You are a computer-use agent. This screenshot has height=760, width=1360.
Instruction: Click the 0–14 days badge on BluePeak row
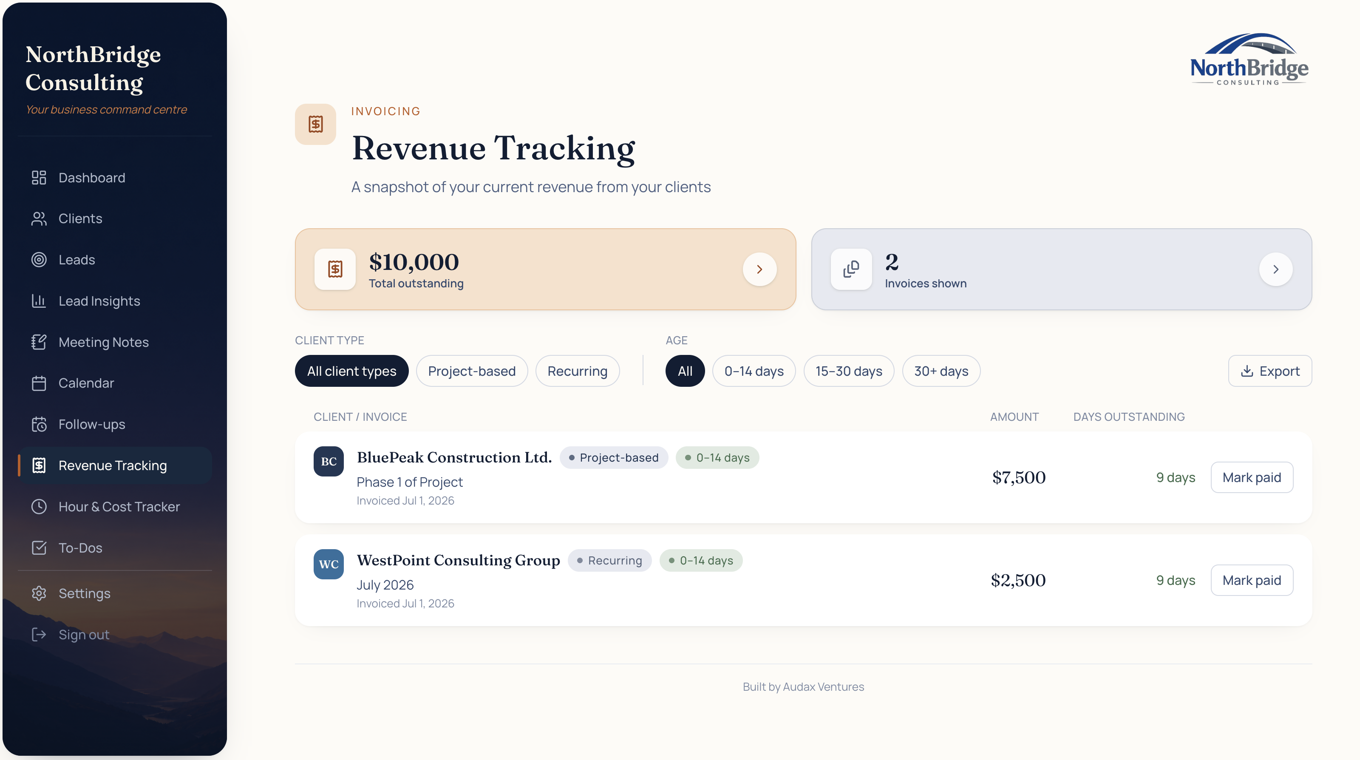[x=717, y=457]
